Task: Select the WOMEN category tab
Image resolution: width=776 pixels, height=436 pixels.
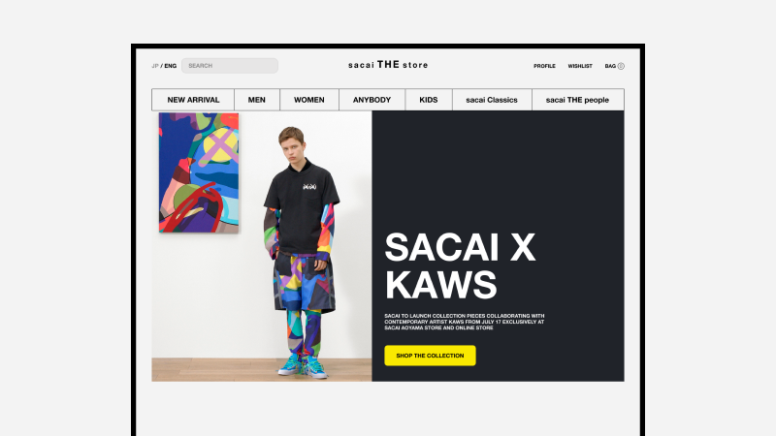Action: coord(309,100)
